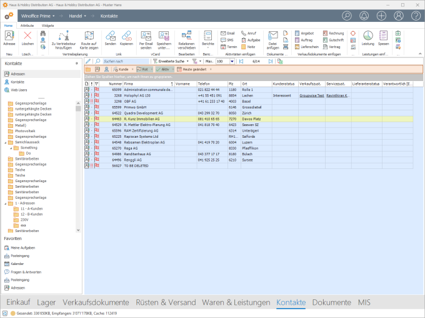Open the Groupwise Test link

(311, 95)
